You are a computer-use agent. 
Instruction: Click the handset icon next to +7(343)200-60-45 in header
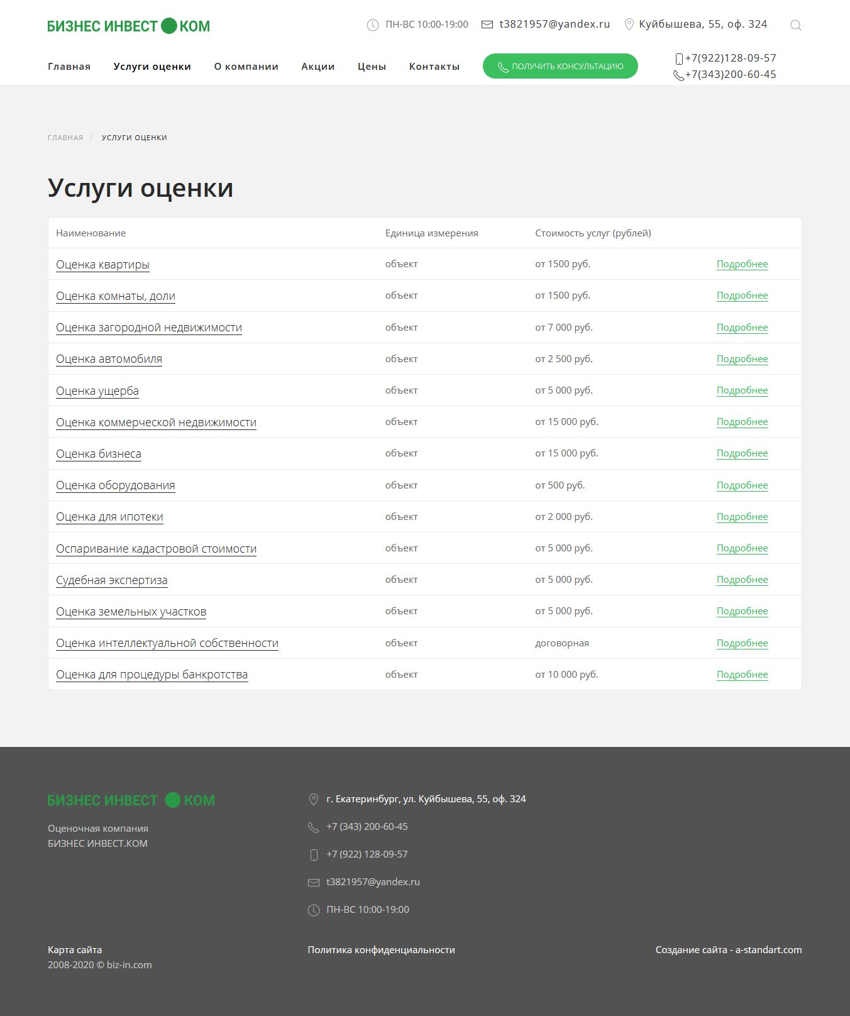tap(679, 75)
